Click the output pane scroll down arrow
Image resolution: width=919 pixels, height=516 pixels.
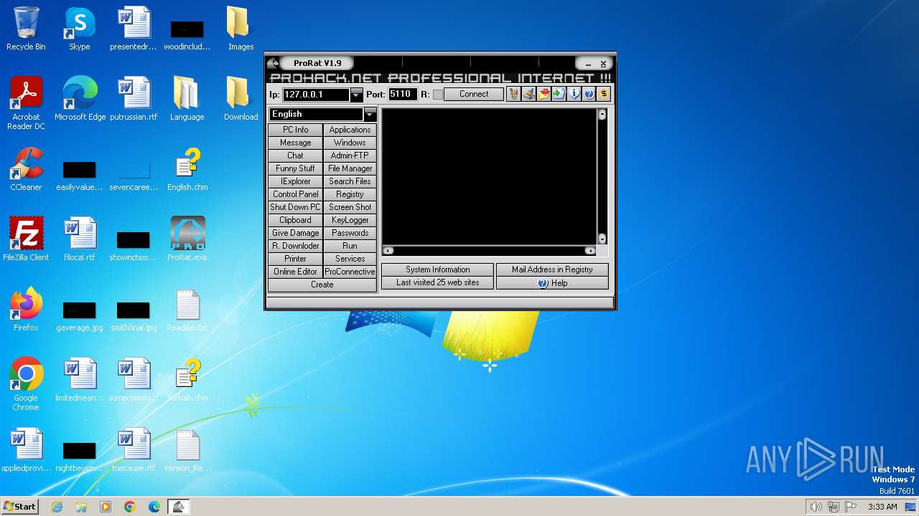coord(602,239)
